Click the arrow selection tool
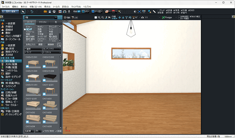 click(23, 11)
